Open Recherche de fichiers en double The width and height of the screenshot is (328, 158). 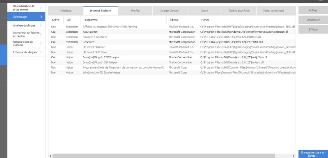click(26, 34)
